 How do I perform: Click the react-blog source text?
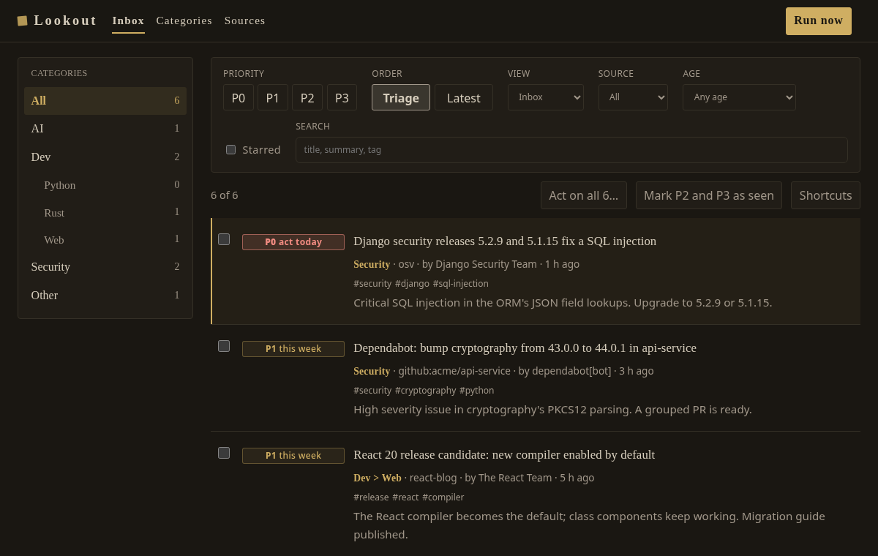pyautogui.click(x=433, y=478)
